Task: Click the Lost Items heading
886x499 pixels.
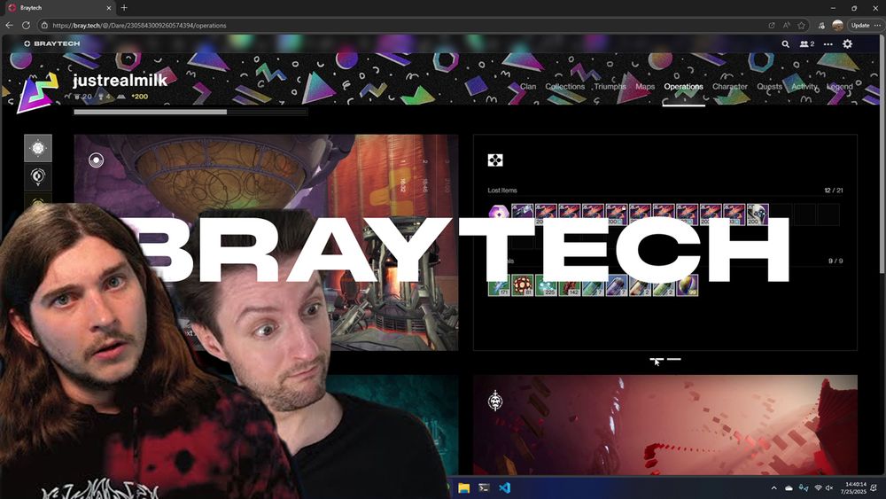Action: point(502,191)
